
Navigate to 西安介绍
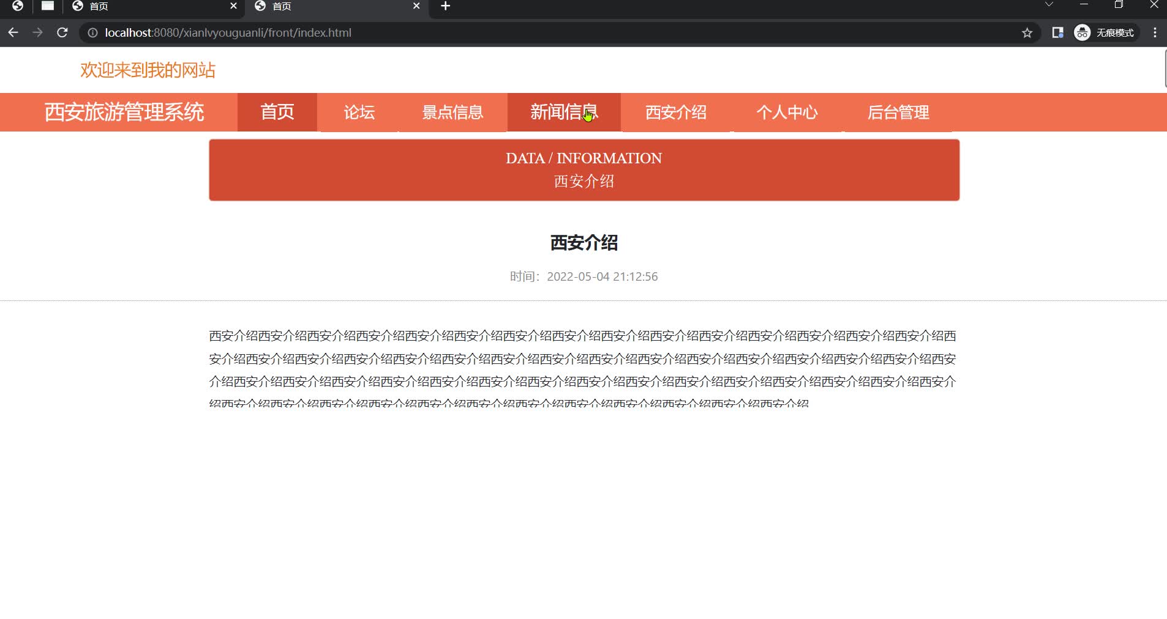pyautogui.click(x=675, y=112)
